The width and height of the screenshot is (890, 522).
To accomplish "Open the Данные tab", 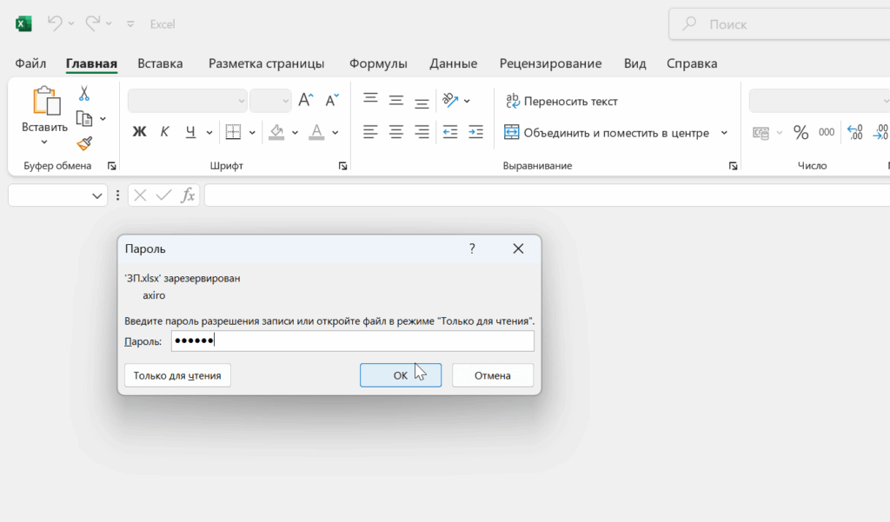I will [453, 63].
